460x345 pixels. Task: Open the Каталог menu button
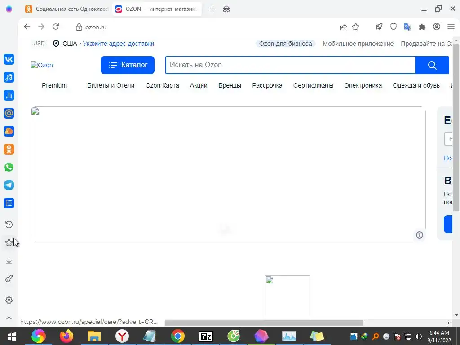pos(127,65)
